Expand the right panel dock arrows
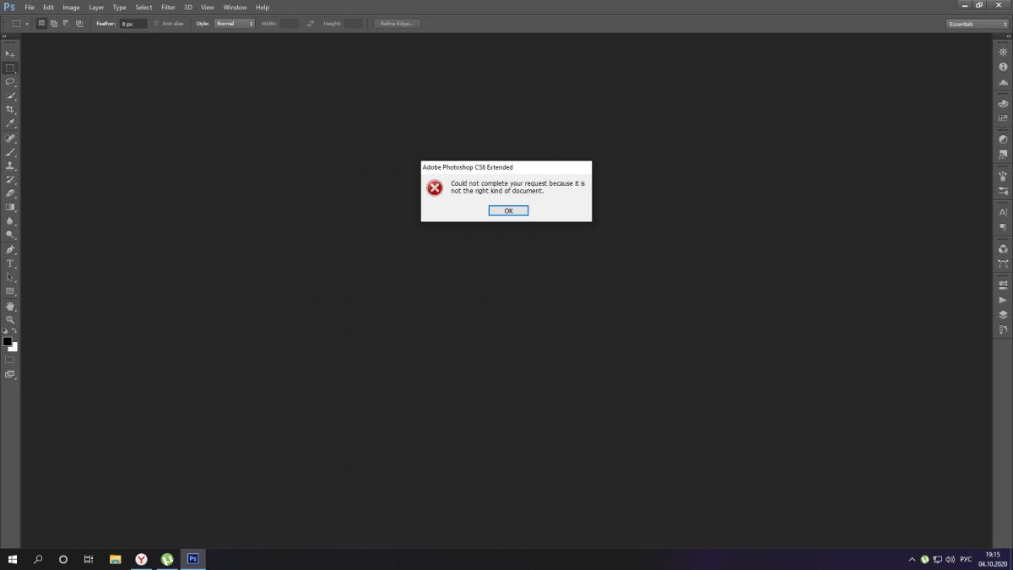 pos(1006,37)
